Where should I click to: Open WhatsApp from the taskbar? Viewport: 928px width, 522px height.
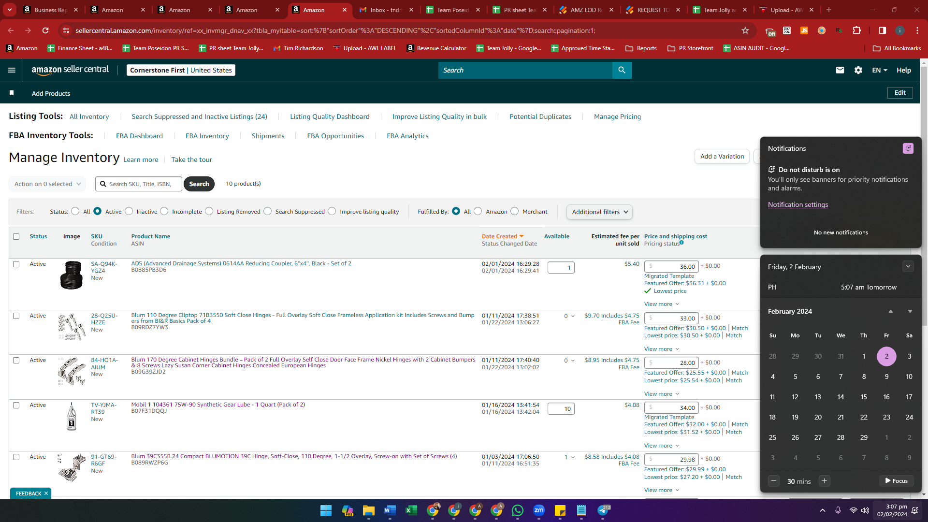[x=518, y=510]
